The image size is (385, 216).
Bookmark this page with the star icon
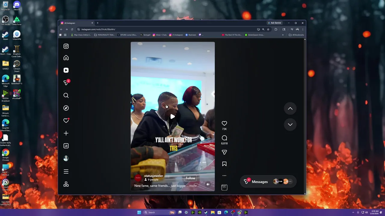[268, 29]
